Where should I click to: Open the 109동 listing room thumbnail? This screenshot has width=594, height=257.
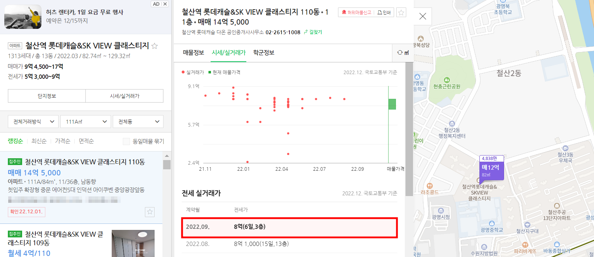[133, 243]
